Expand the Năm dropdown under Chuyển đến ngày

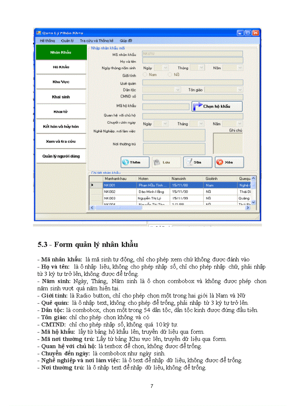[x=233, y=124]
